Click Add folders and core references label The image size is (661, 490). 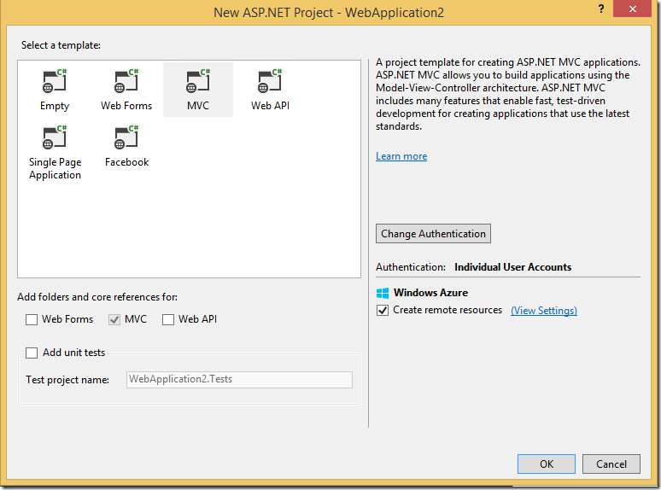tap(97, 297)
